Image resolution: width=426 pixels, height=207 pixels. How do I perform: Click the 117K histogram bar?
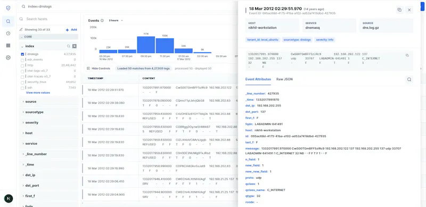[146, 45]
